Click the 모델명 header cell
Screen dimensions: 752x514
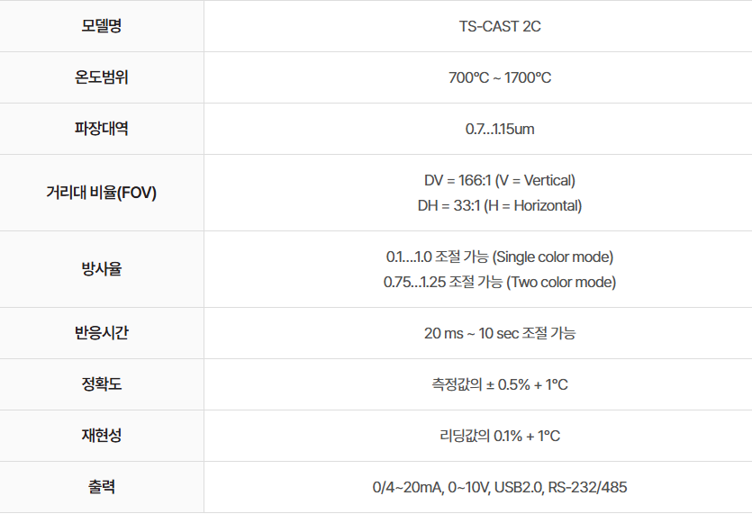102,26
